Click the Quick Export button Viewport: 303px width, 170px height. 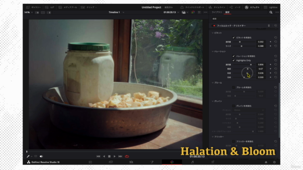click(x=192, y=8)
